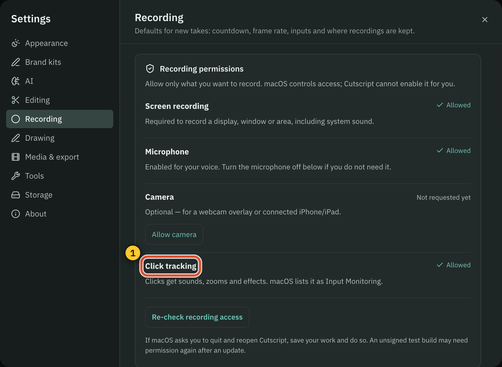Click the Screen recording heading
The width and height of the screenshot is (502, 367).
pyautogui.click(x=177, y=106)
